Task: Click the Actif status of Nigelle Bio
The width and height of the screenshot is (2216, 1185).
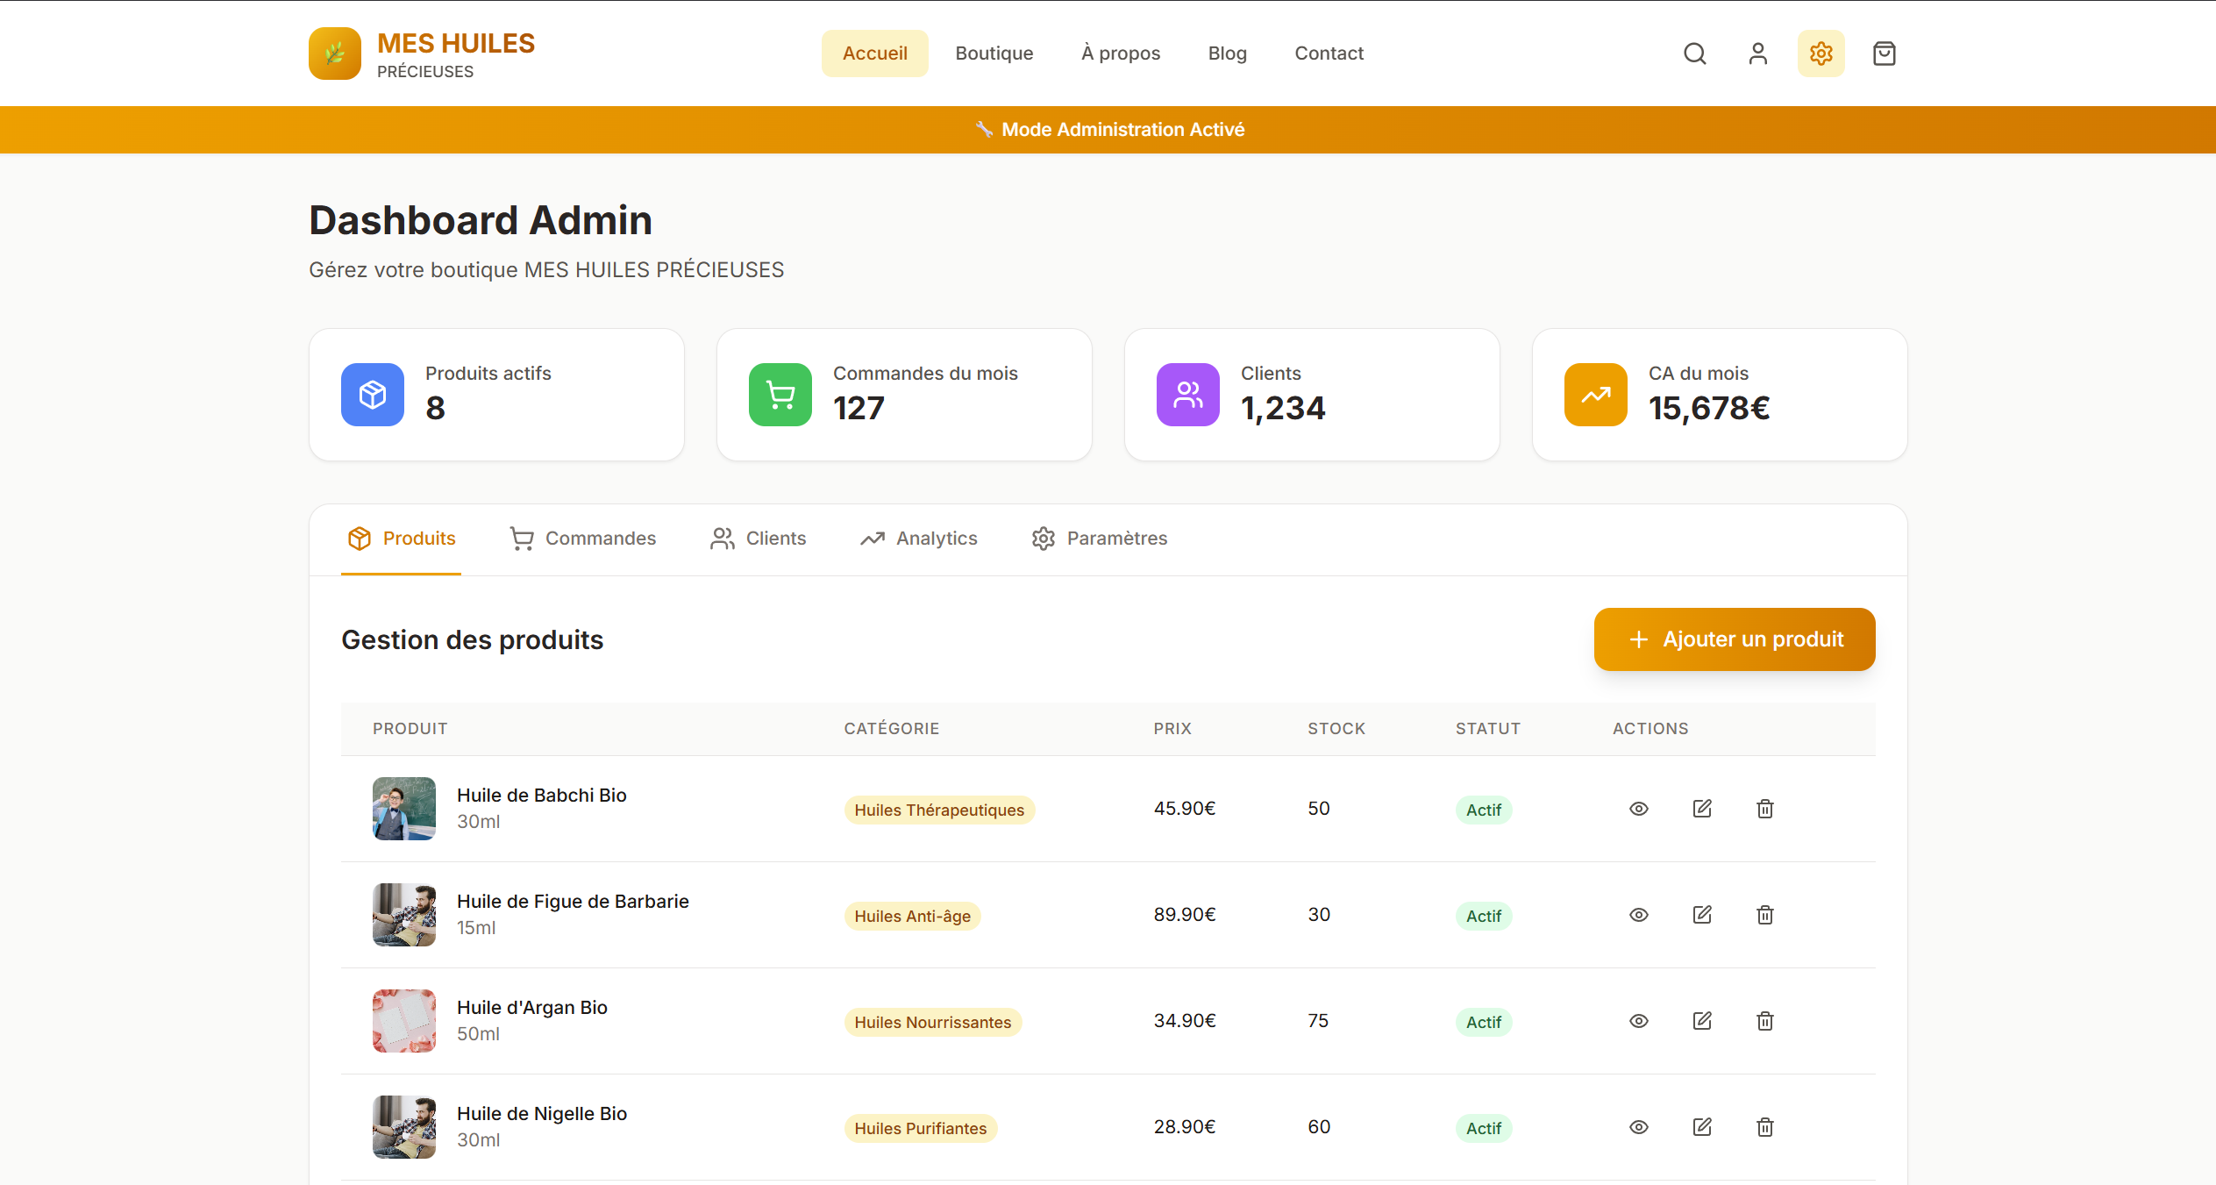Action: 1484,1129
